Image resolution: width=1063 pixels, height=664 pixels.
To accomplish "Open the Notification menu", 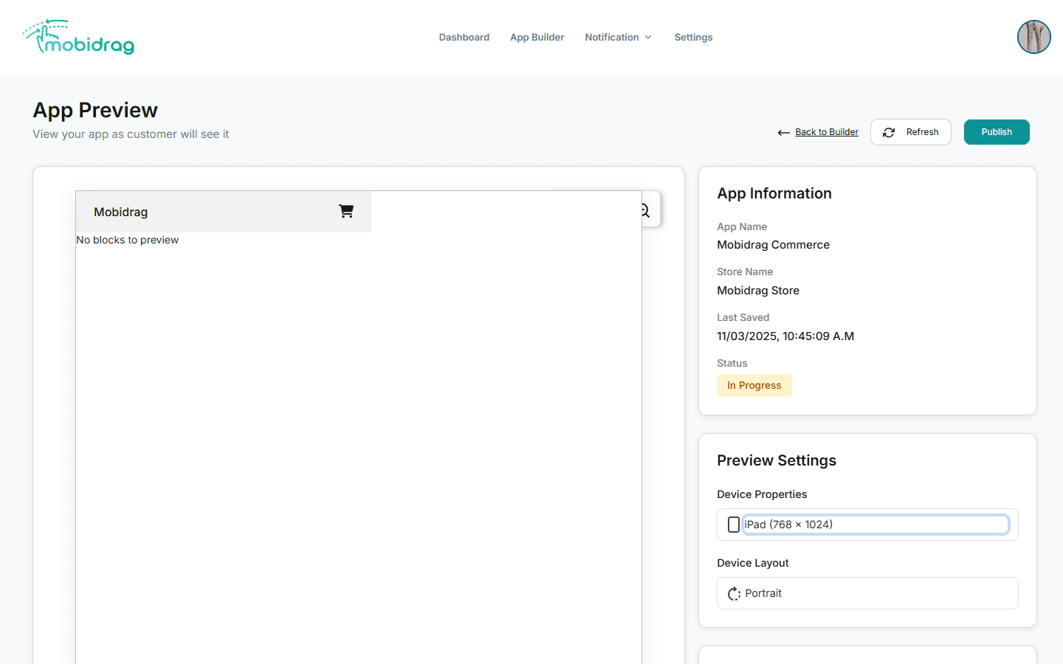I will click(x=619, y=37).
